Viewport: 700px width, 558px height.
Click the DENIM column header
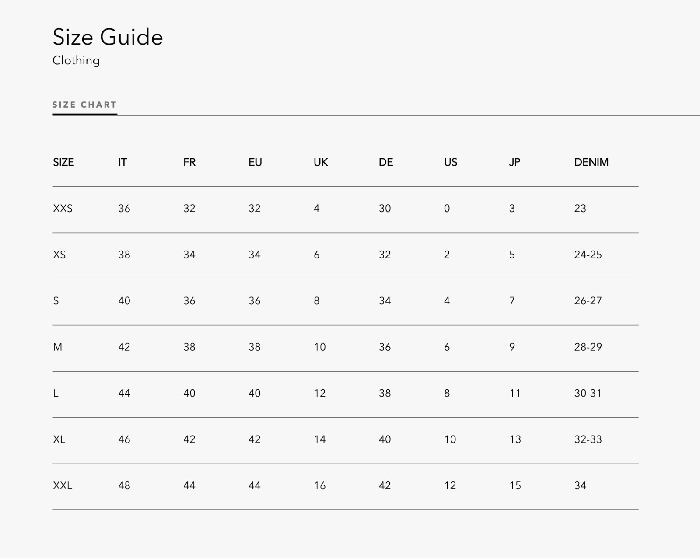click(x=591, y=162)
